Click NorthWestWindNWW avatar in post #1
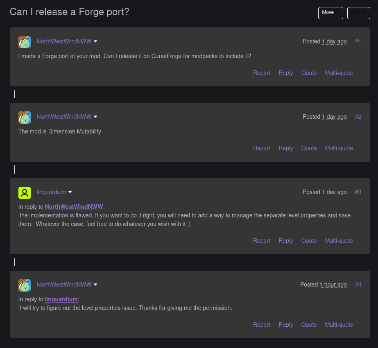Image resolution: width=378 pixels, height=348 pixels. (25, 42)
